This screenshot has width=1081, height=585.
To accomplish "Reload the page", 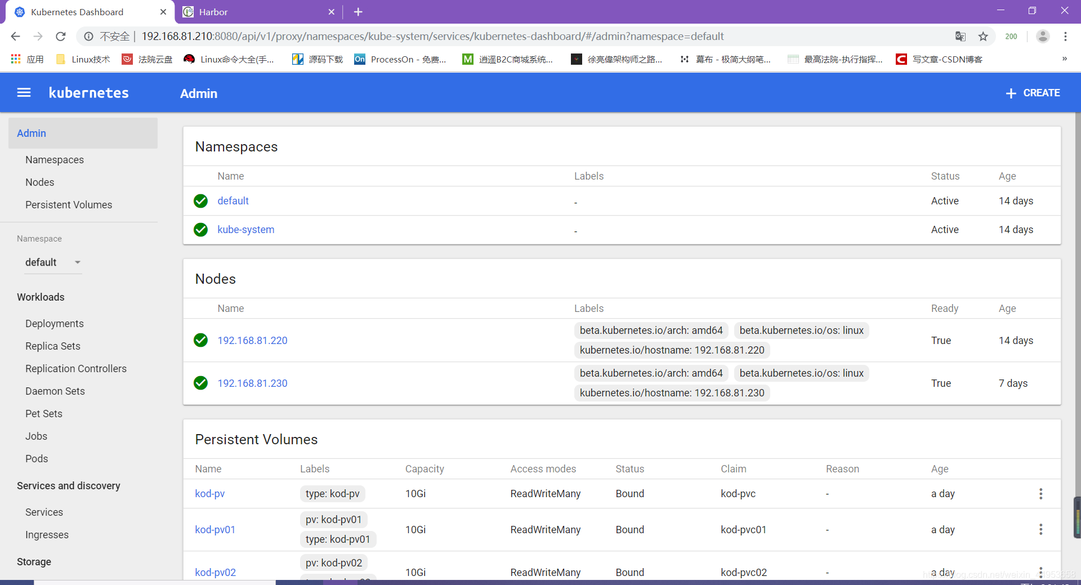I will (61, 37).
